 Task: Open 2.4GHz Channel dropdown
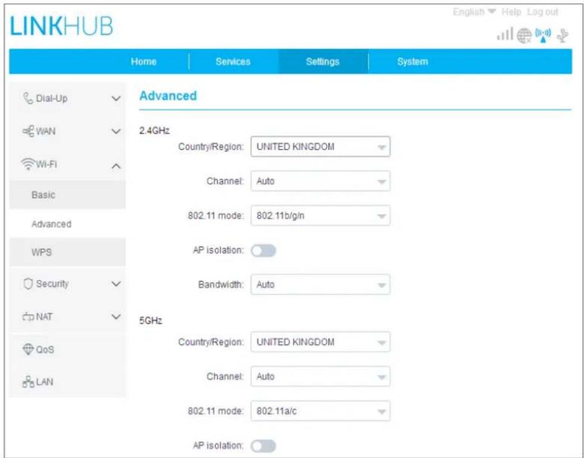pos(320,181)
